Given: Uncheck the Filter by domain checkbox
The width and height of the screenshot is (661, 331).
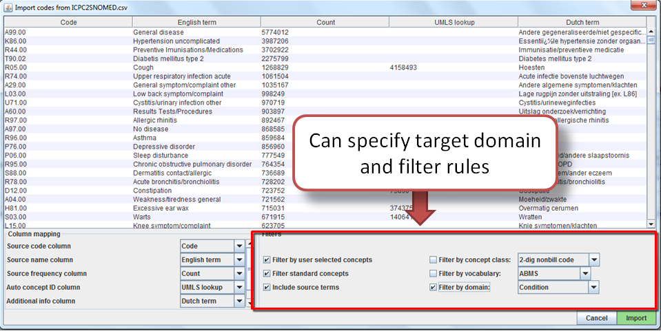Looking at the screenshot, I should (x=433, y=288).
